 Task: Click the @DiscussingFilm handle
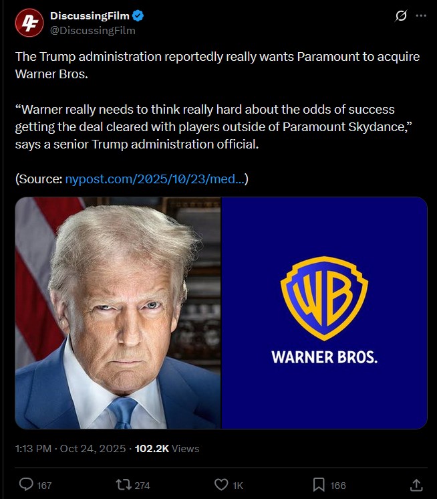tap(93, 31)
